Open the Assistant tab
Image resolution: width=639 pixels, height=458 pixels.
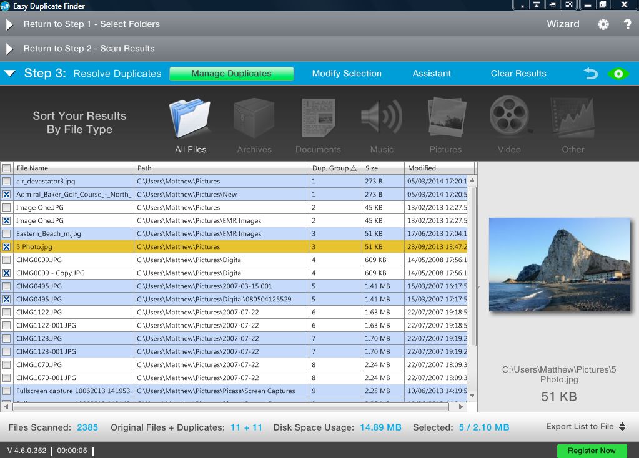(x=431, y=73)
